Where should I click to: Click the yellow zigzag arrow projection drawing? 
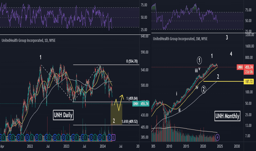pyautogui.click(x=119, y=103)
